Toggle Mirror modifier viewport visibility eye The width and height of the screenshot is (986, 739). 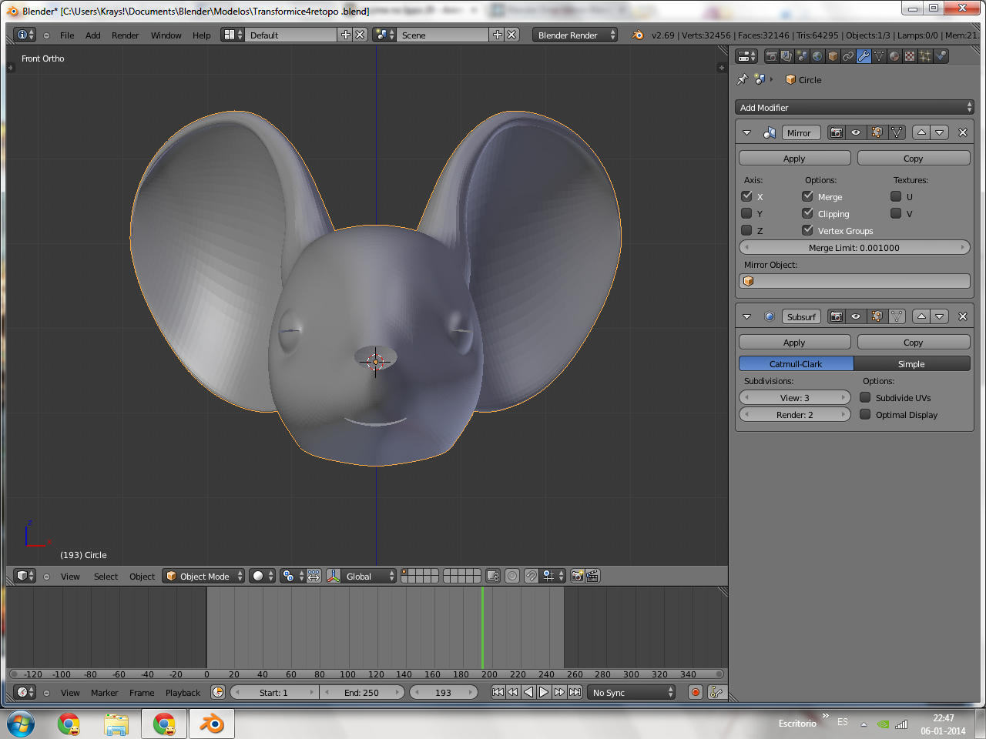pyautogui.click(x=856, y=132)
